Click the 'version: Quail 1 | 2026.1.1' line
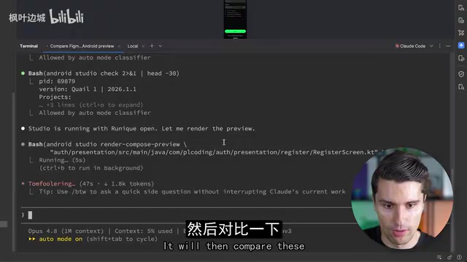Image resolution: width=467 pixels, height=262 pixels. pos(88,89)
